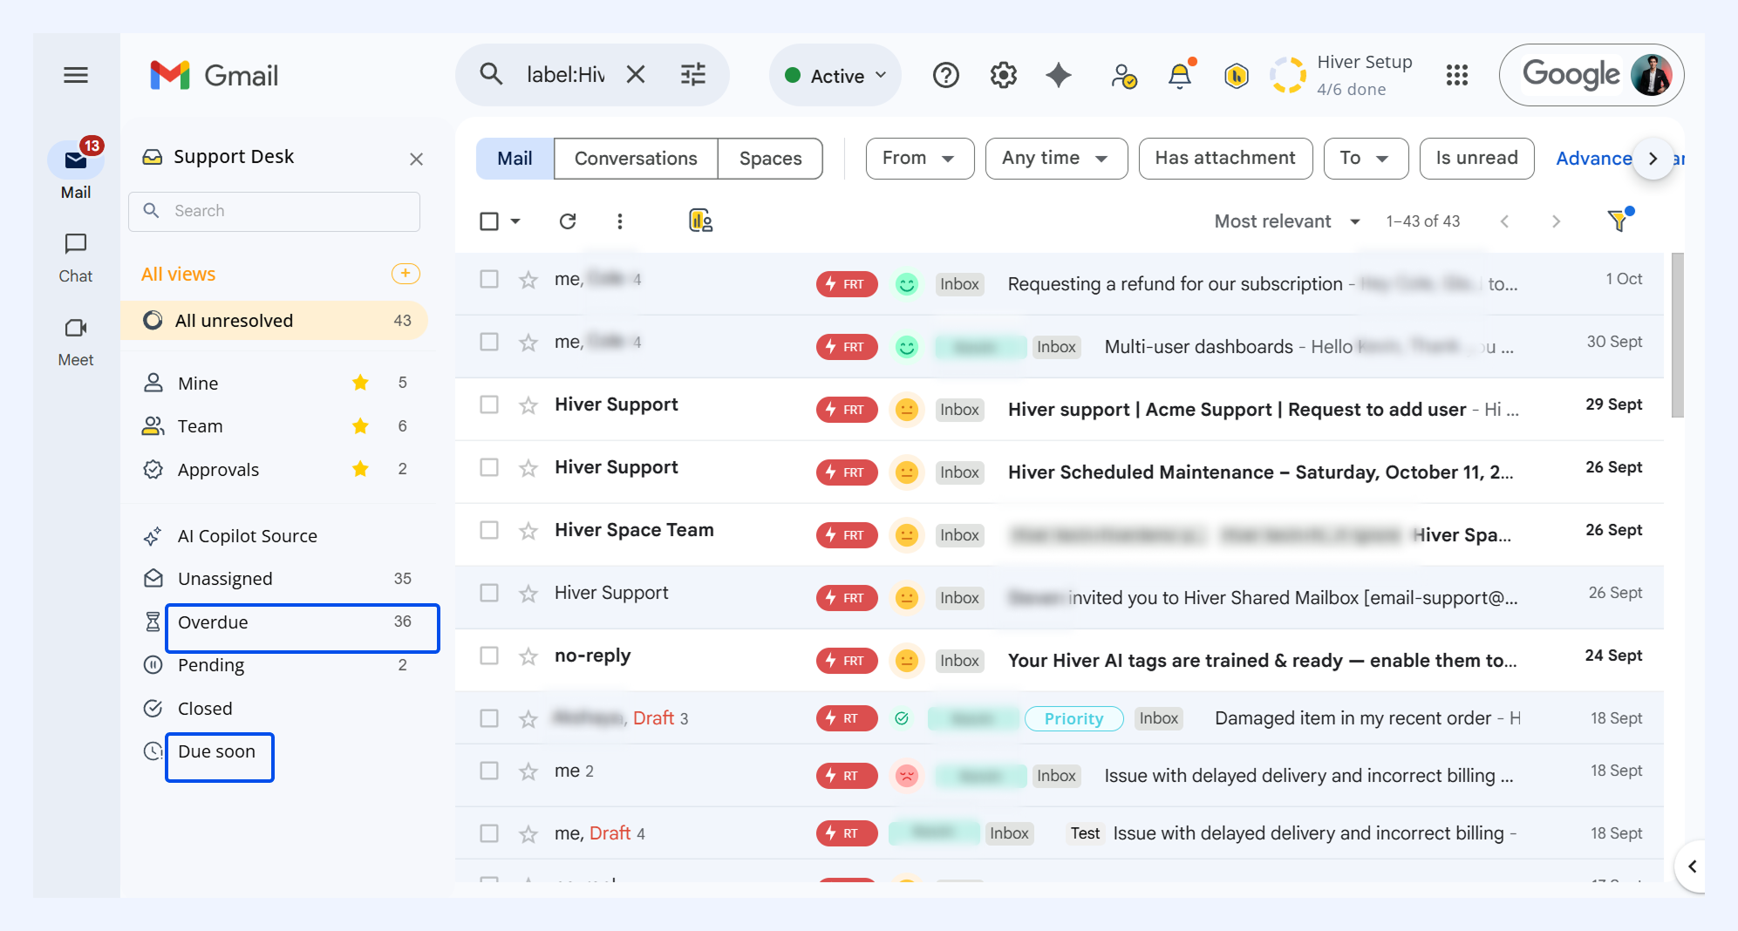
Task: Open Google apps grid
Action: pos(1457,75)
